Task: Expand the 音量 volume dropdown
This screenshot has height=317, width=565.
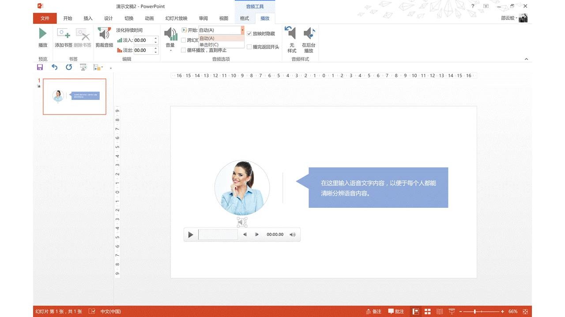Action: 170,50
